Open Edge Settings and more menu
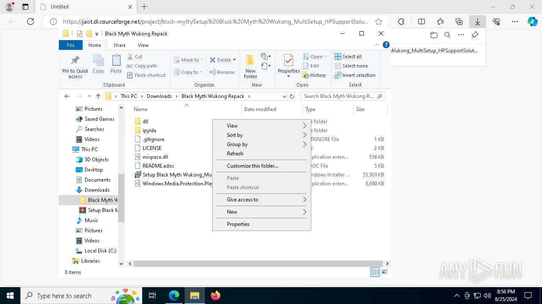542x304 pixels. 515,22
